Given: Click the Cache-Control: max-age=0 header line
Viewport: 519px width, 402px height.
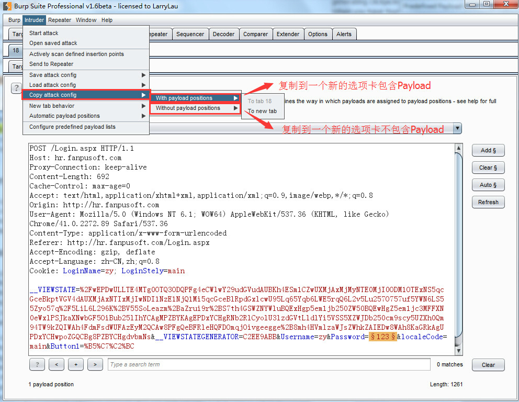Looking at the screenshot, I should click(80, 186).
